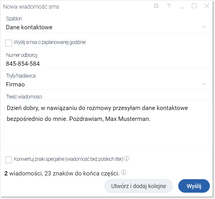The image size is (215, 199).
Task: Expand the Szablon dropdown arrow
Action: click(x=204, y=27)
